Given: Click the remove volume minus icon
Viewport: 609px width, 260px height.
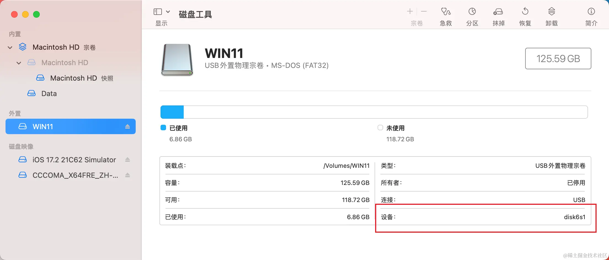Looking at the screenshot, I should (x=424, y=11).
